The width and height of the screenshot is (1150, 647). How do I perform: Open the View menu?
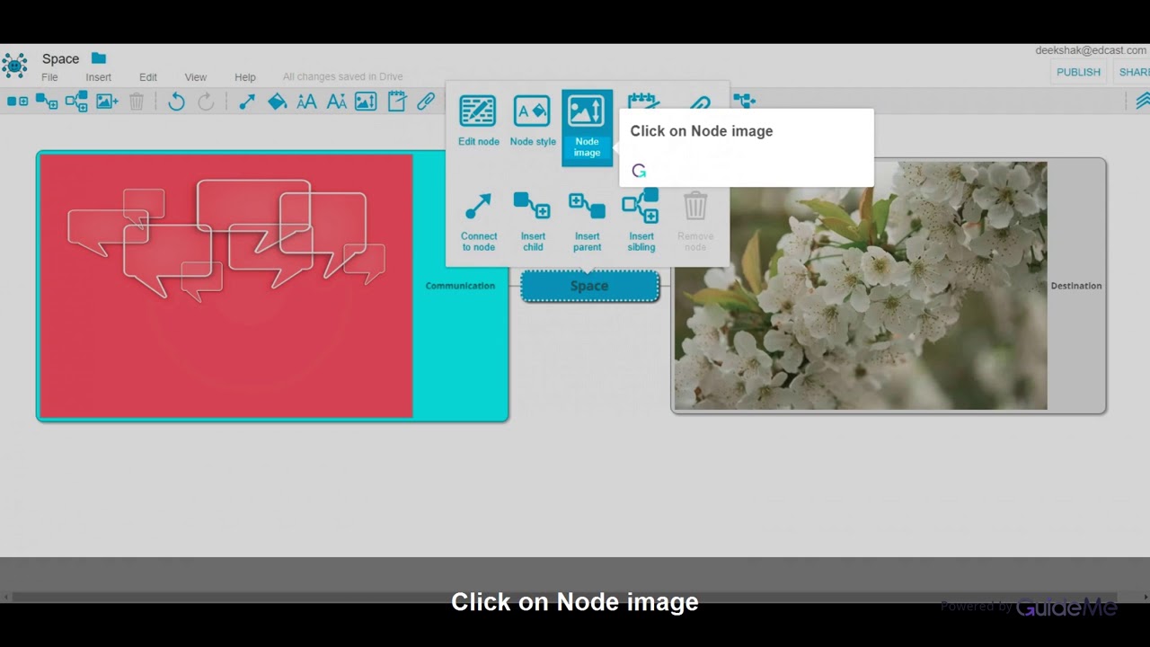196,77
